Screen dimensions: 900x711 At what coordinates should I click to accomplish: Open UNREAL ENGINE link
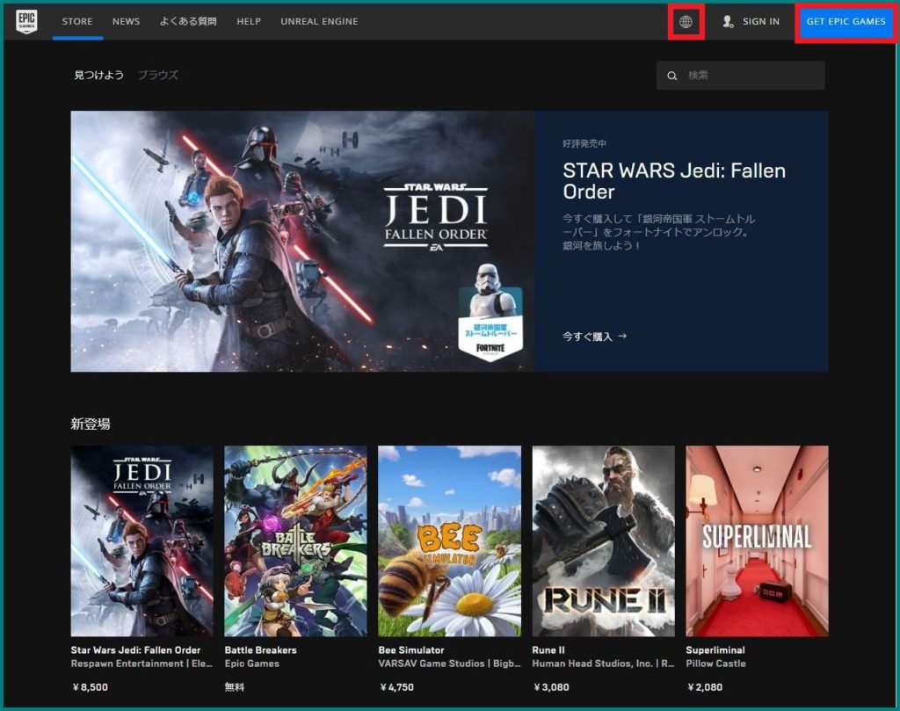[x=319, y=21]
